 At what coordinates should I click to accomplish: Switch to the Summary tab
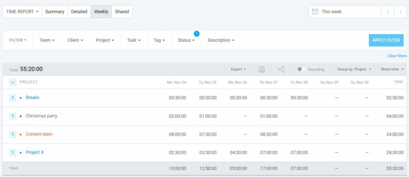pos(55,12)
